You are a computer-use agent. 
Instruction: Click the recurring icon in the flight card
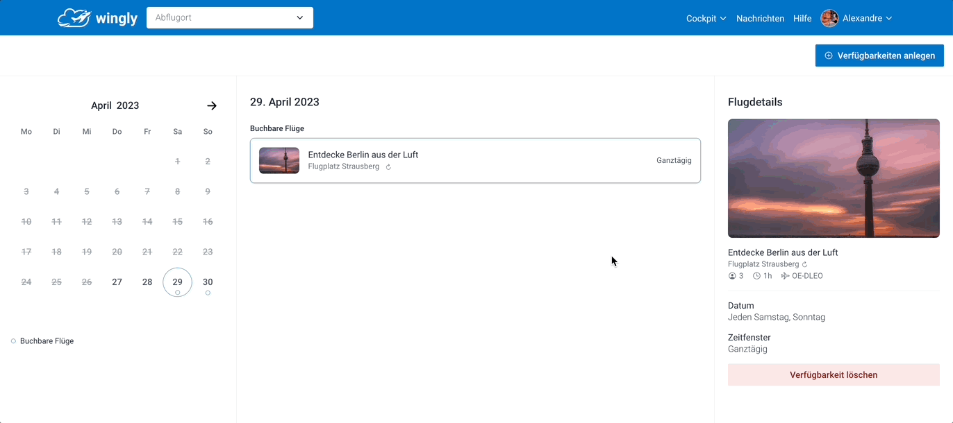(388, 167)
